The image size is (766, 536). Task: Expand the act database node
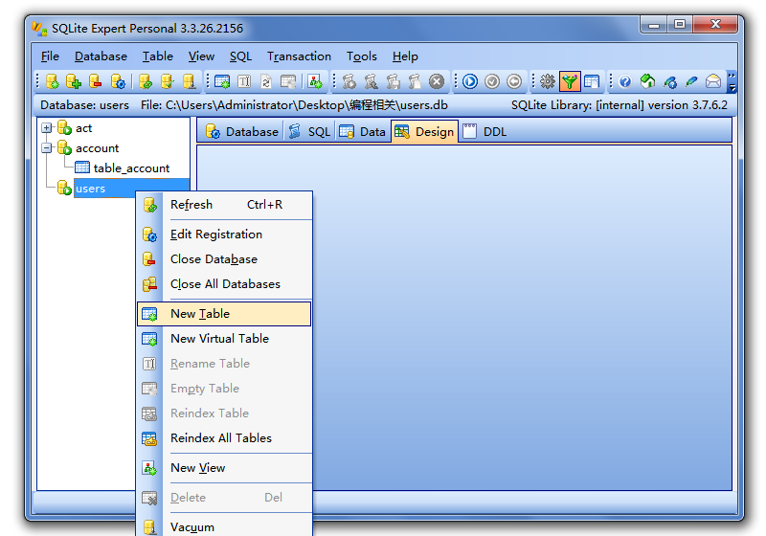point(47,128)
